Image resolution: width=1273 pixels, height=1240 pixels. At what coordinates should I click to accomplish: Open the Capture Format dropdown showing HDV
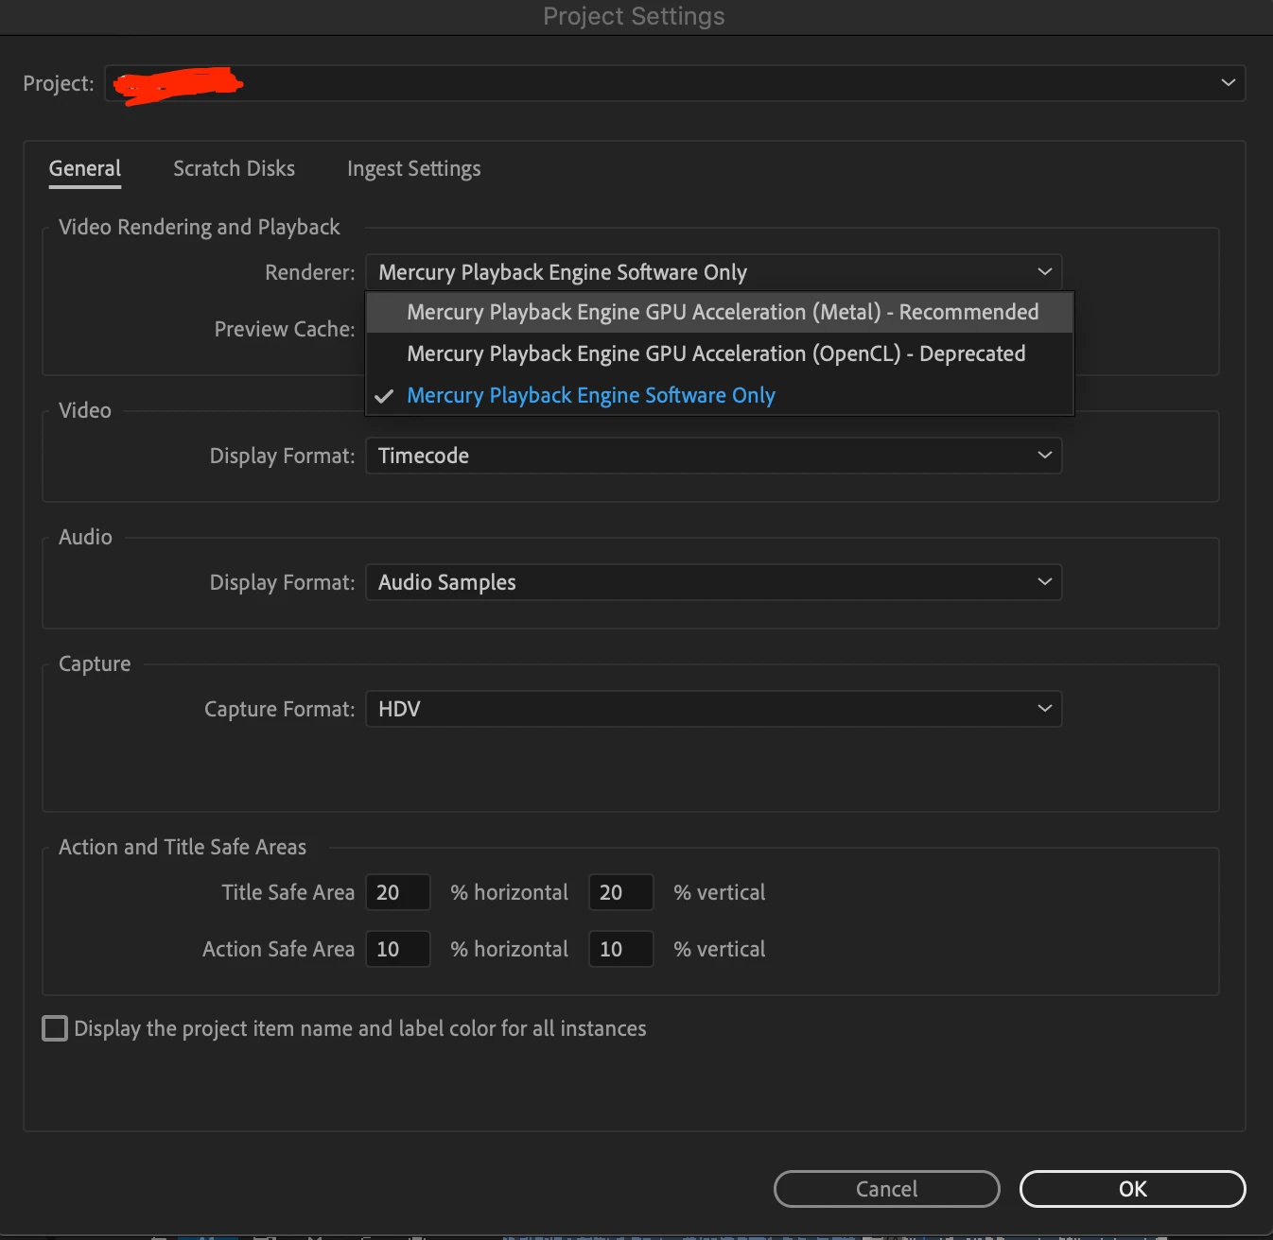coord(714,709)
